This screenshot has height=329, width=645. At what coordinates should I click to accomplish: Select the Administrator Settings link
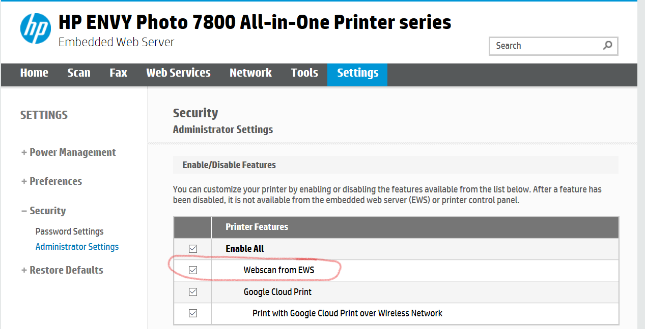click(77, 247)
